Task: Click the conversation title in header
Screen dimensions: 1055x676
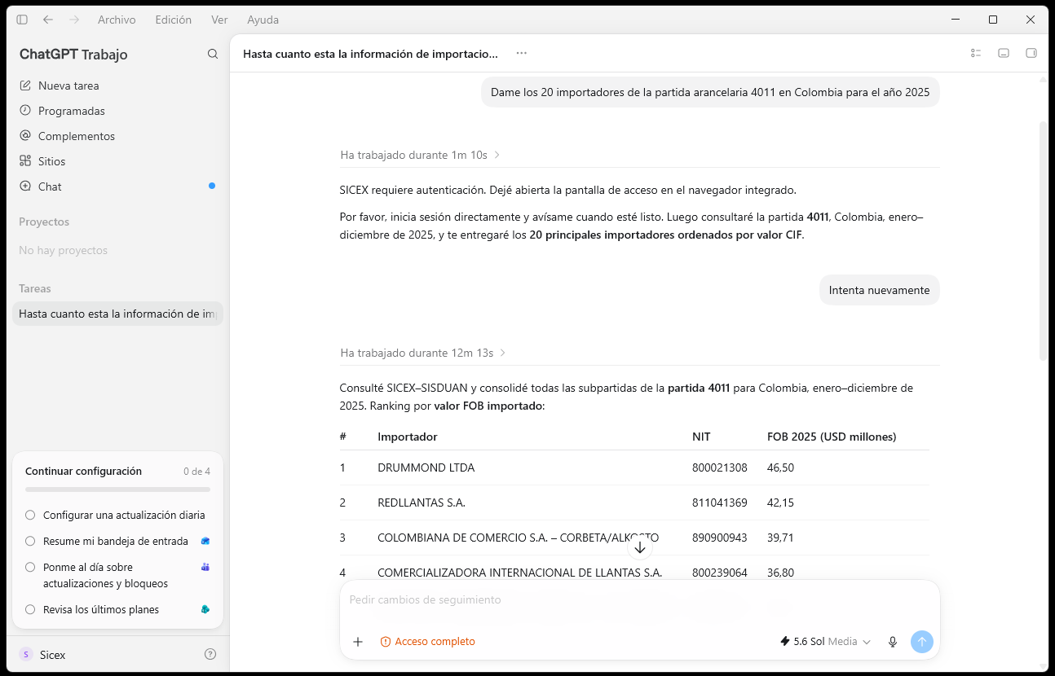Action: tap(370, 54)
